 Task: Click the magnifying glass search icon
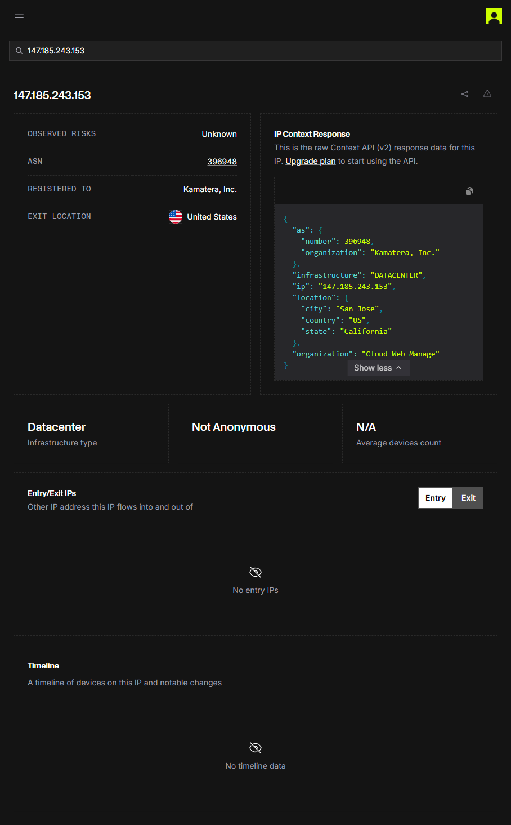coord(19,51)
